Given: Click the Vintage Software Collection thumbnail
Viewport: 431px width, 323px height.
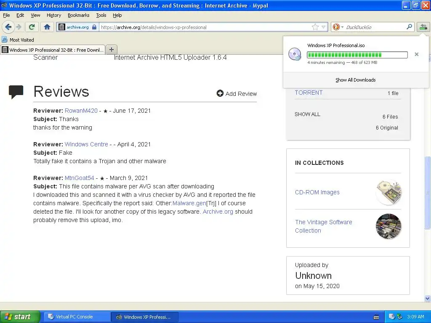Looking at the screenshot, I should tap(388, 226).
